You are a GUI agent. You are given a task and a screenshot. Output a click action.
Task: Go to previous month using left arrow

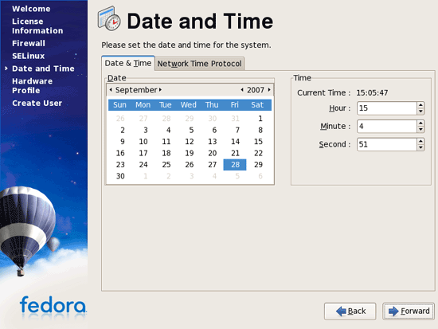point(111,90)
